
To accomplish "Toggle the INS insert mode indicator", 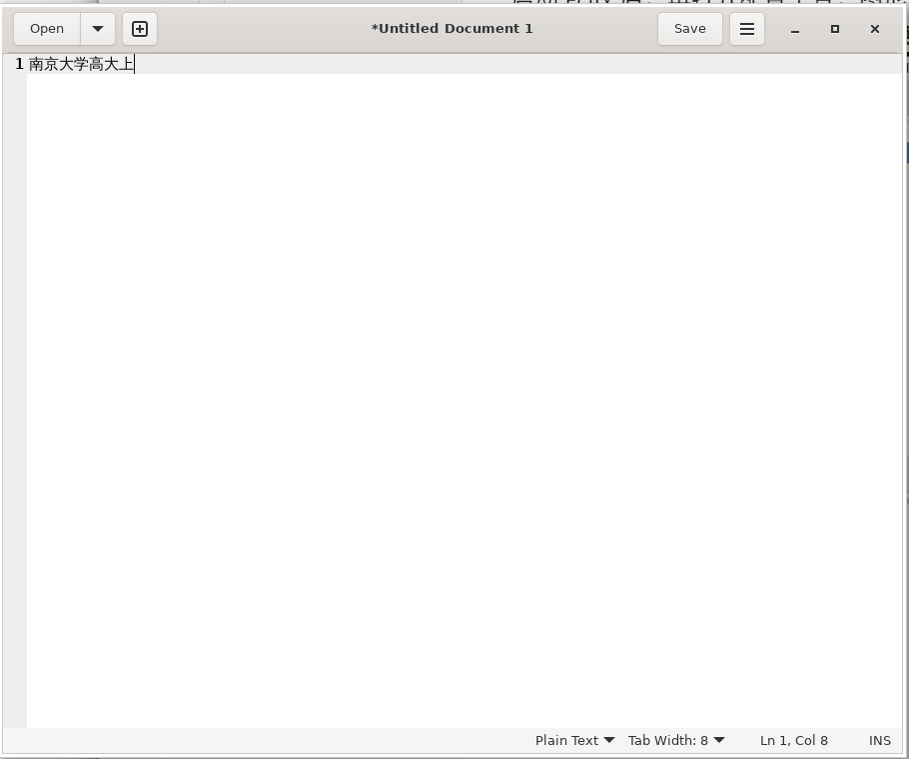I will tap(879, 740).
